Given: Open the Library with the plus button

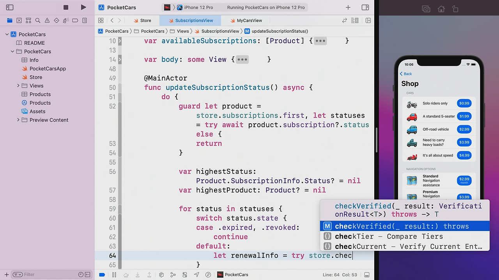Looking at the screenshot, I should click(348, 7).
